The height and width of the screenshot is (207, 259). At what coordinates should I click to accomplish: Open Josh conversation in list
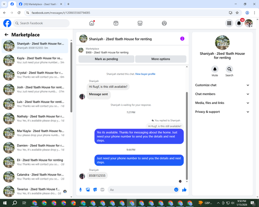(35, 90)
